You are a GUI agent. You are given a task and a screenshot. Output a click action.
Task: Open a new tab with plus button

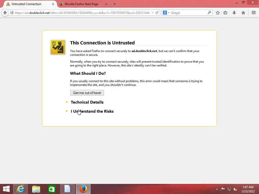(115, 4)
